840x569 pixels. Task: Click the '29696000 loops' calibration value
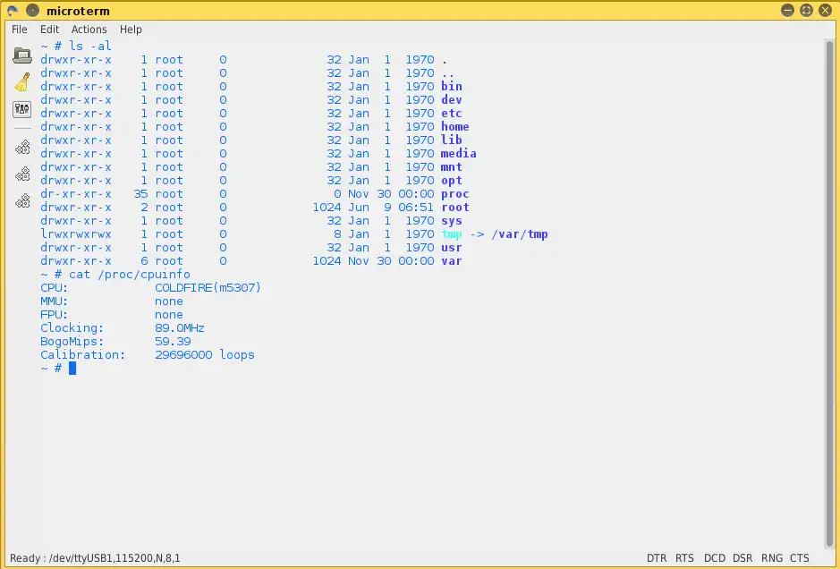click(205, 354)
